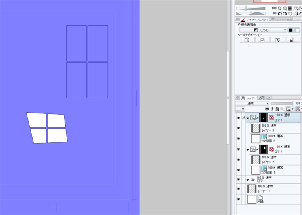
Task: Open the tab with hand icon beside レイヤー
Action: click(261, 98)
